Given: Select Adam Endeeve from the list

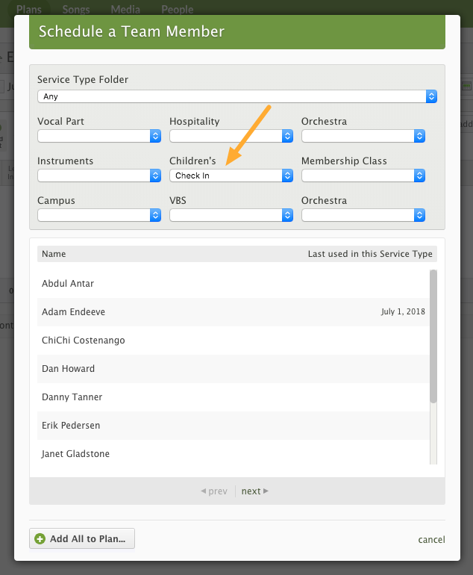Looking at the screenshot, I should pos(233,312).
